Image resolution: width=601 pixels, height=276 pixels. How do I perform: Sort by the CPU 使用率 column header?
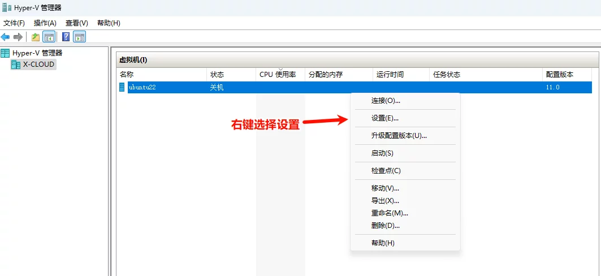[x=280, y=75]
